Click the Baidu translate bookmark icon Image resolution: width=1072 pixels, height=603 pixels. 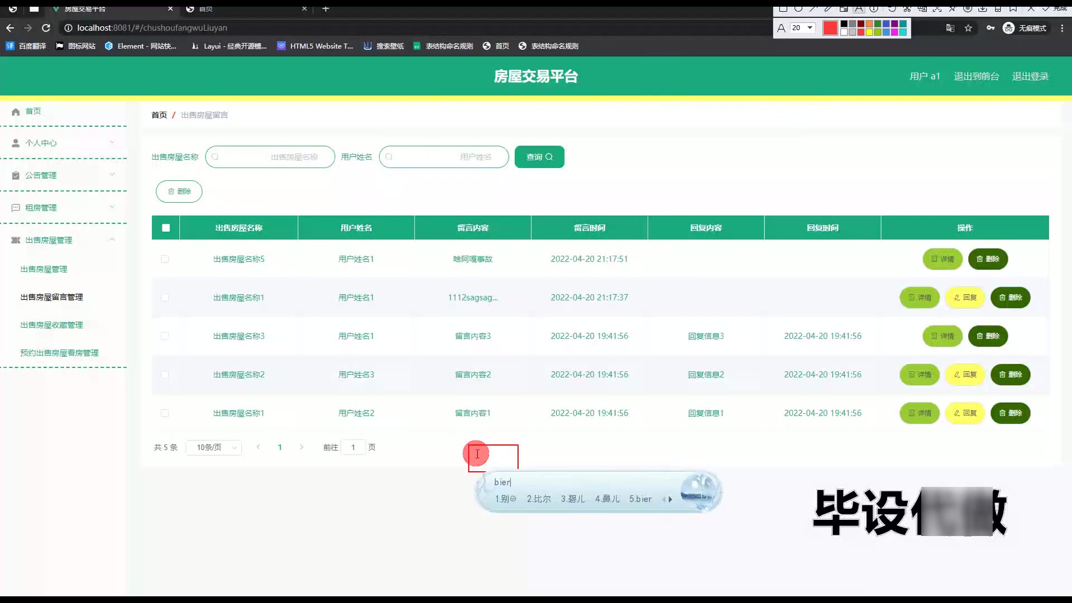pyautogui.click(x=10, y=46)
